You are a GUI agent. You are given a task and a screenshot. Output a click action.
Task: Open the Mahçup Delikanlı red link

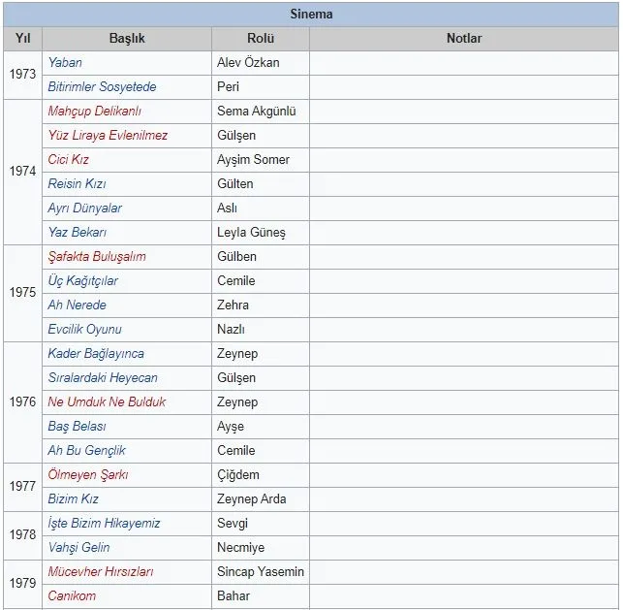point(94,112)
